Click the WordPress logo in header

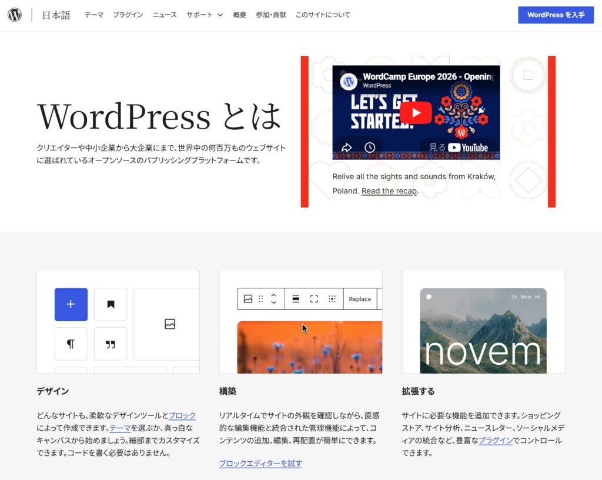point(15,15)
